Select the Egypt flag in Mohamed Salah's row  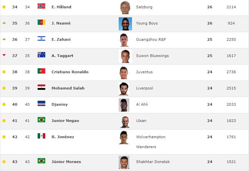click(x=41, y=87)
